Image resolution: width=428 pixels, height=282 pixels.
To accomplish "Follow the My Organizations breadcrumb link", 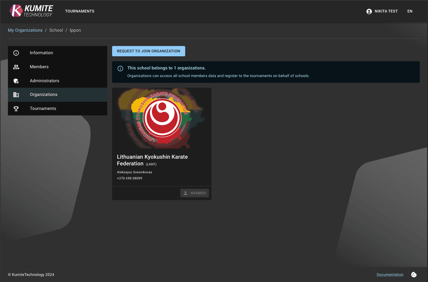I will point(25,30).
